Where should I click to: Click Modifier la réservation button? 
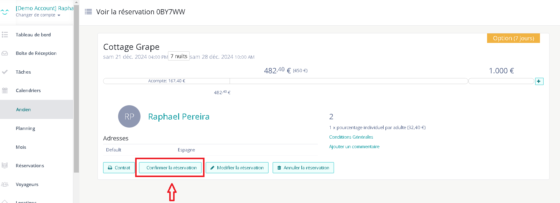(237, 168)
